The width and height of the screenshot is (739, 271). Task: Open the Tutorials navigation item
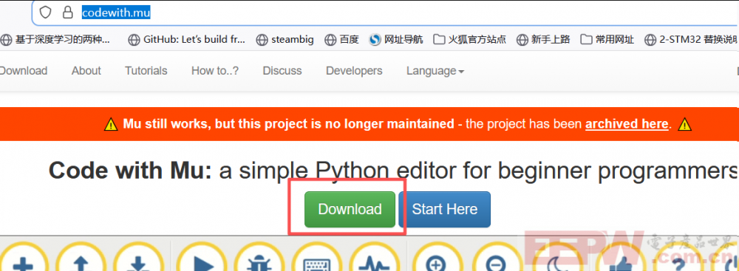tap(146, 71)
